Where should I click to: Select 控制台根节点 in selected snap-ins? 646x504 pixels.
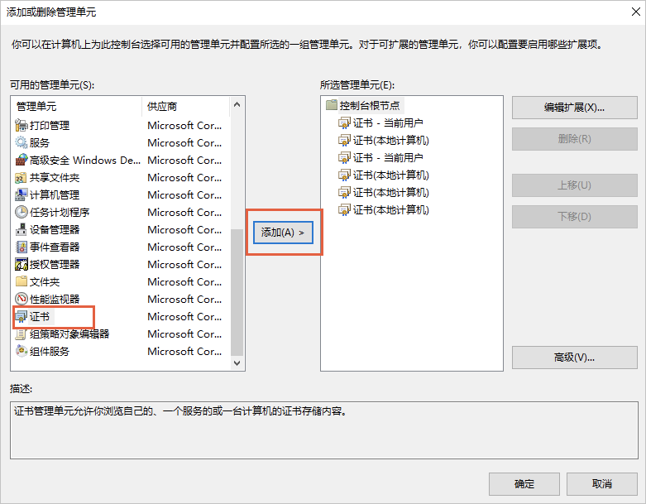[x=369, y=106]
